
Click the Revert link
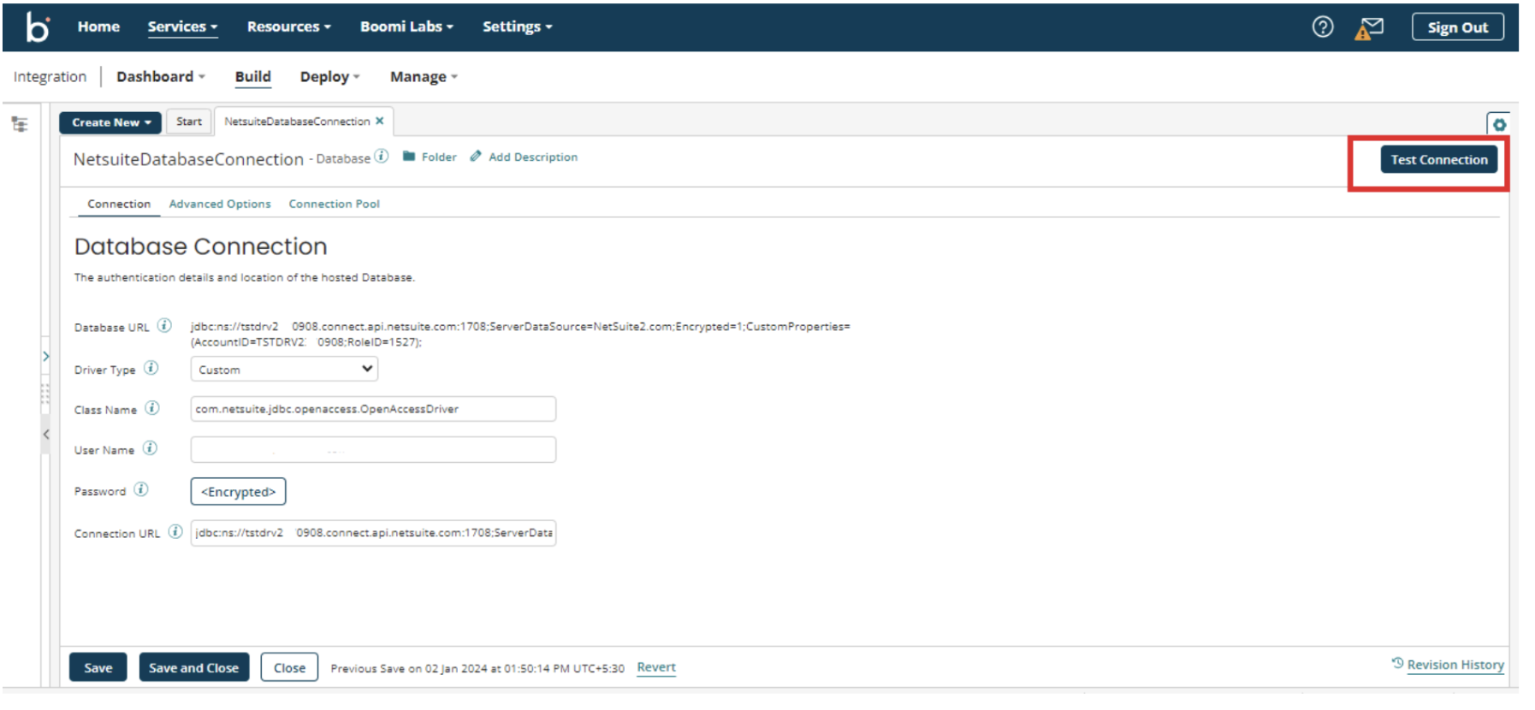(x=656, y=667)
